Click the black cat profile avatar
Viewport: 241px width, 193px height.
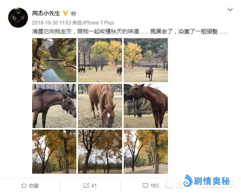point(18,18)
